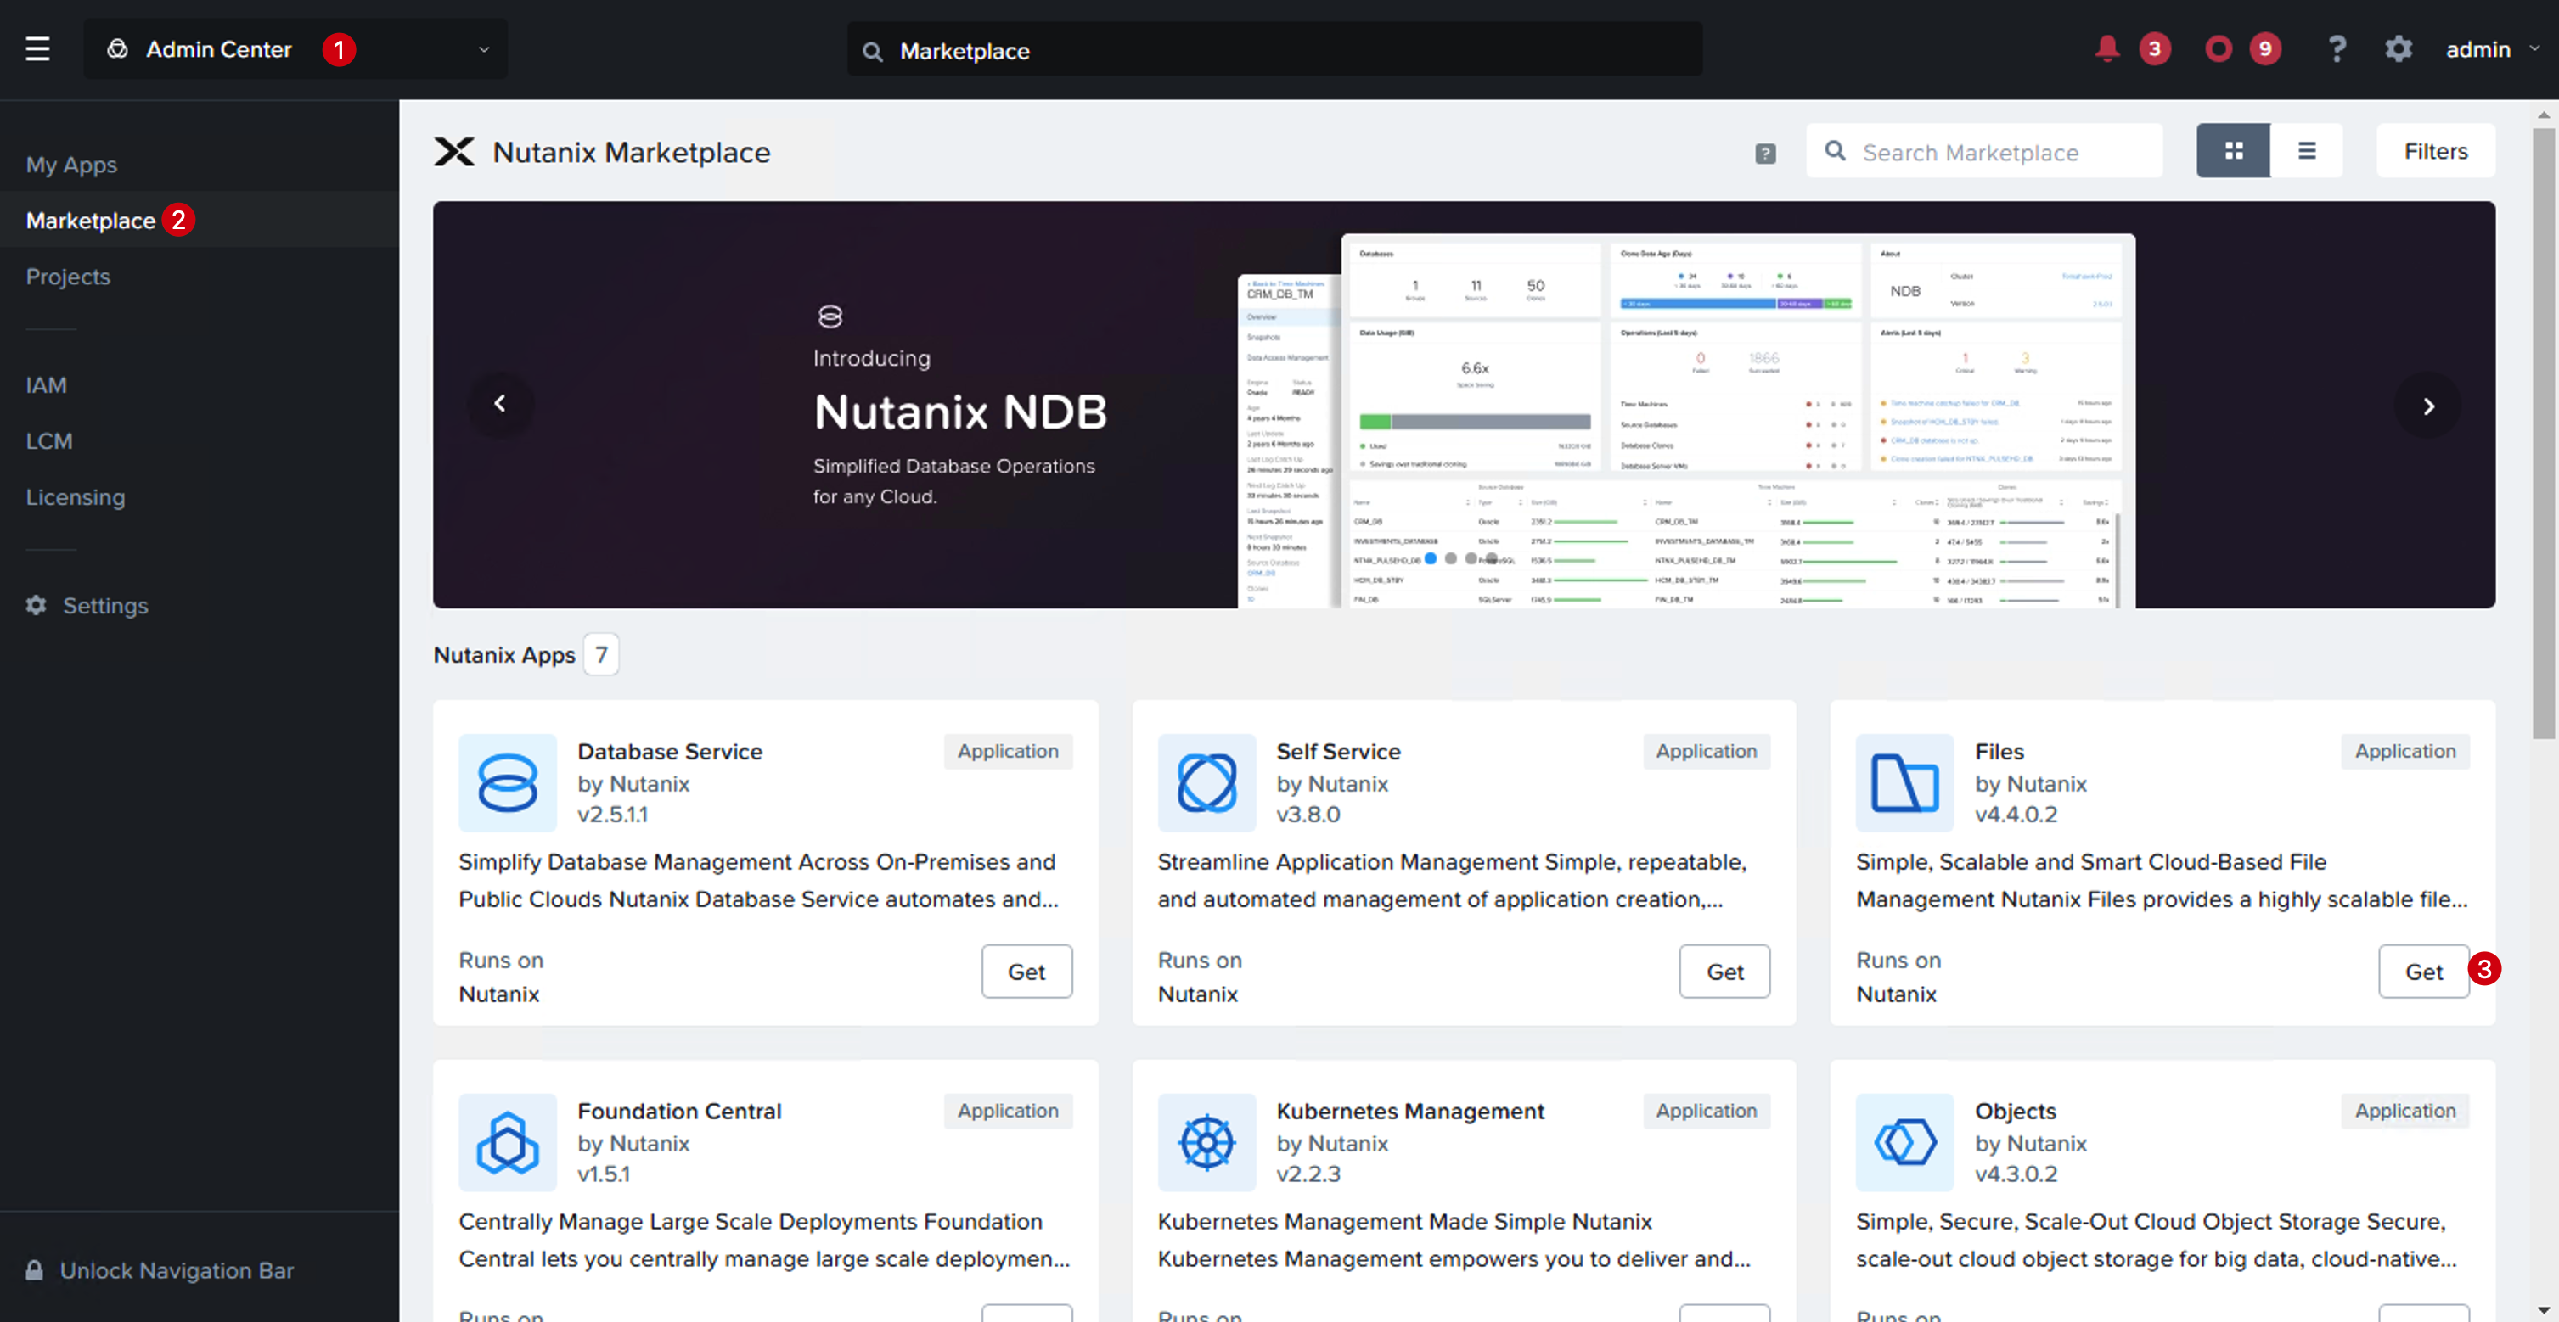Click the Kubernetes Management app icon

(x=1206, y=1142)
